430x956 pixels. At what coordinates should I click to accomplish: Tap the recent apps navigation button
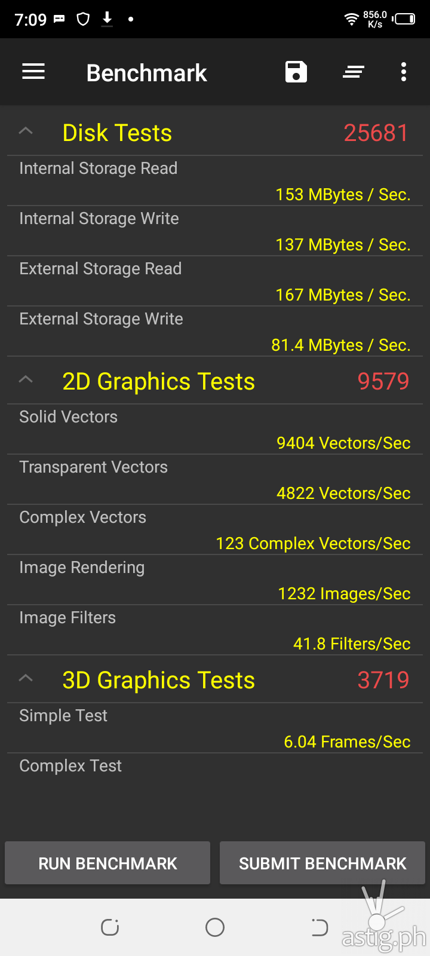click(110, 927)
